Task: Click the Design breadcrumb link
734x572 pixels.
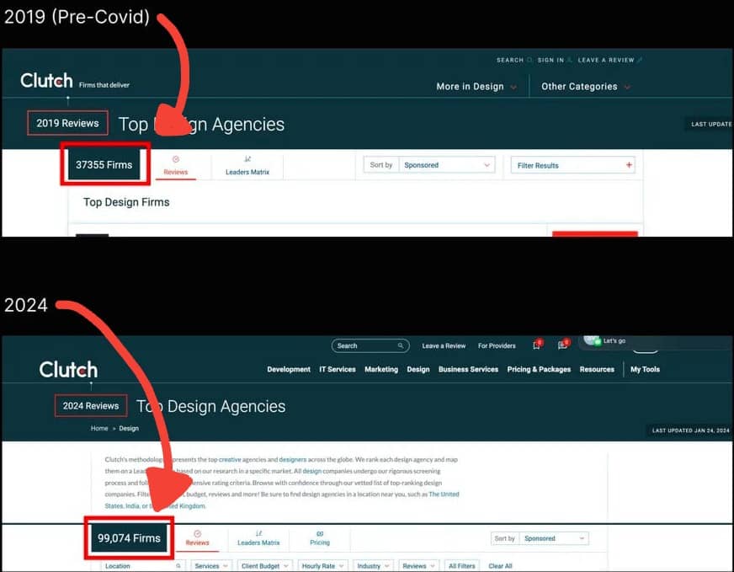Action: (129, 428)
